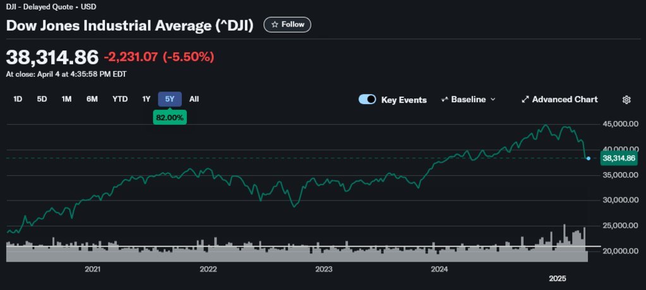This screenshot has width=646, height=290.
Task: Click the DJI Delayed Quote USD text
Action: [x=51, y=7]
